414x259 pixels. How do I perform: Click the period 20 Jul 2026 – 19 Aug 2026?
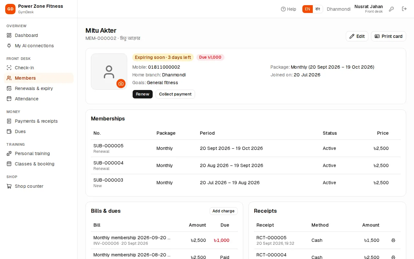coord(230,183)
